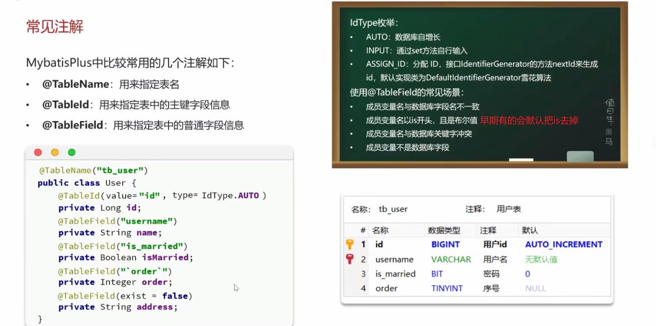Screen dimensions: 656x326
Task: Select the 常见注解 slide title
Action: tap(55, 26)
